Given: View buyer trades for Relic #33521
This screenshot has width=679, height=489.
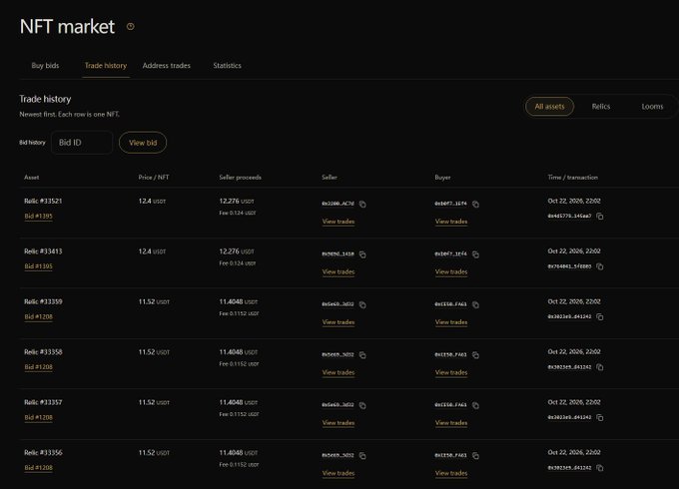Looking at the screenshot, I should click(451, 222).
